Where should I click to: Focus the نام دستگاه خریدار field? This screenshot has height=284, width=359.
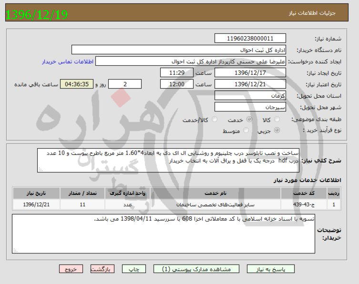click(179, 50)
